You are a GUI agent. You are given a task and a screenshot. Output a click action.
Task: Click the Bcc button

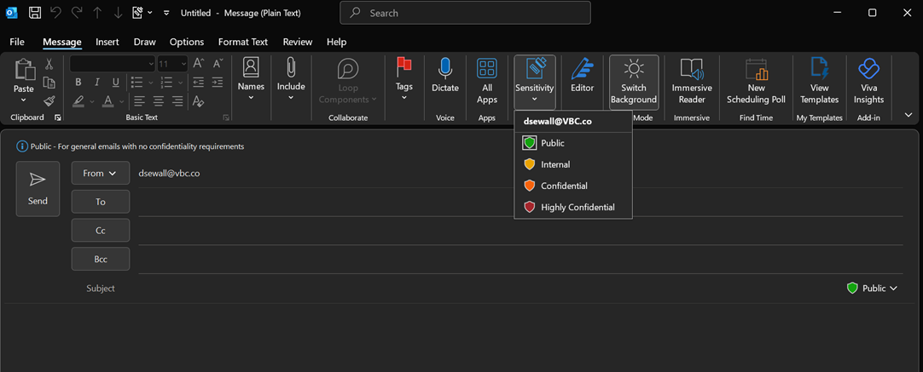[101, 259]
